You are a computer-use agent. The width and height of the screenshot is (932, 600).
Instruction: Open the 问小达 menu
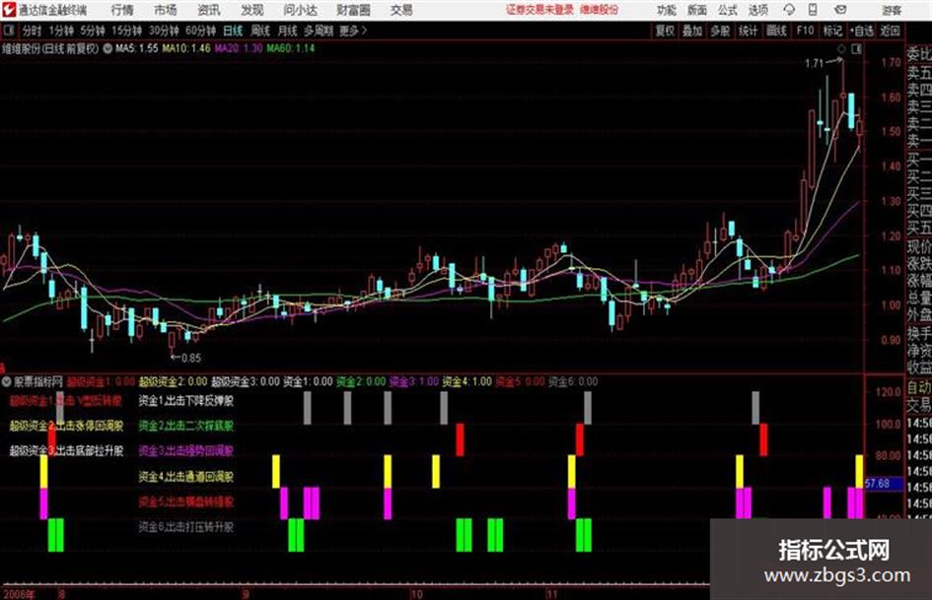(x=300, y=10)
